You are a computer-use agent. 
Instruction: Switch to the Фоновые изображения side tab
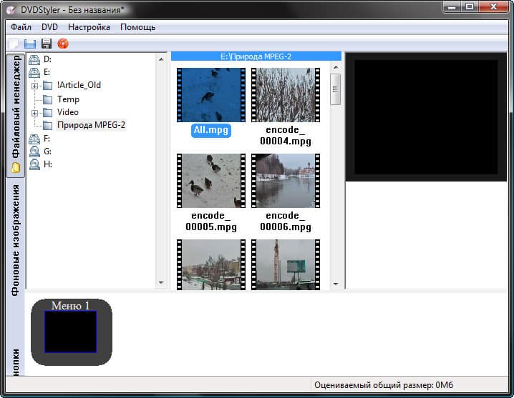[x=16, y=240]
